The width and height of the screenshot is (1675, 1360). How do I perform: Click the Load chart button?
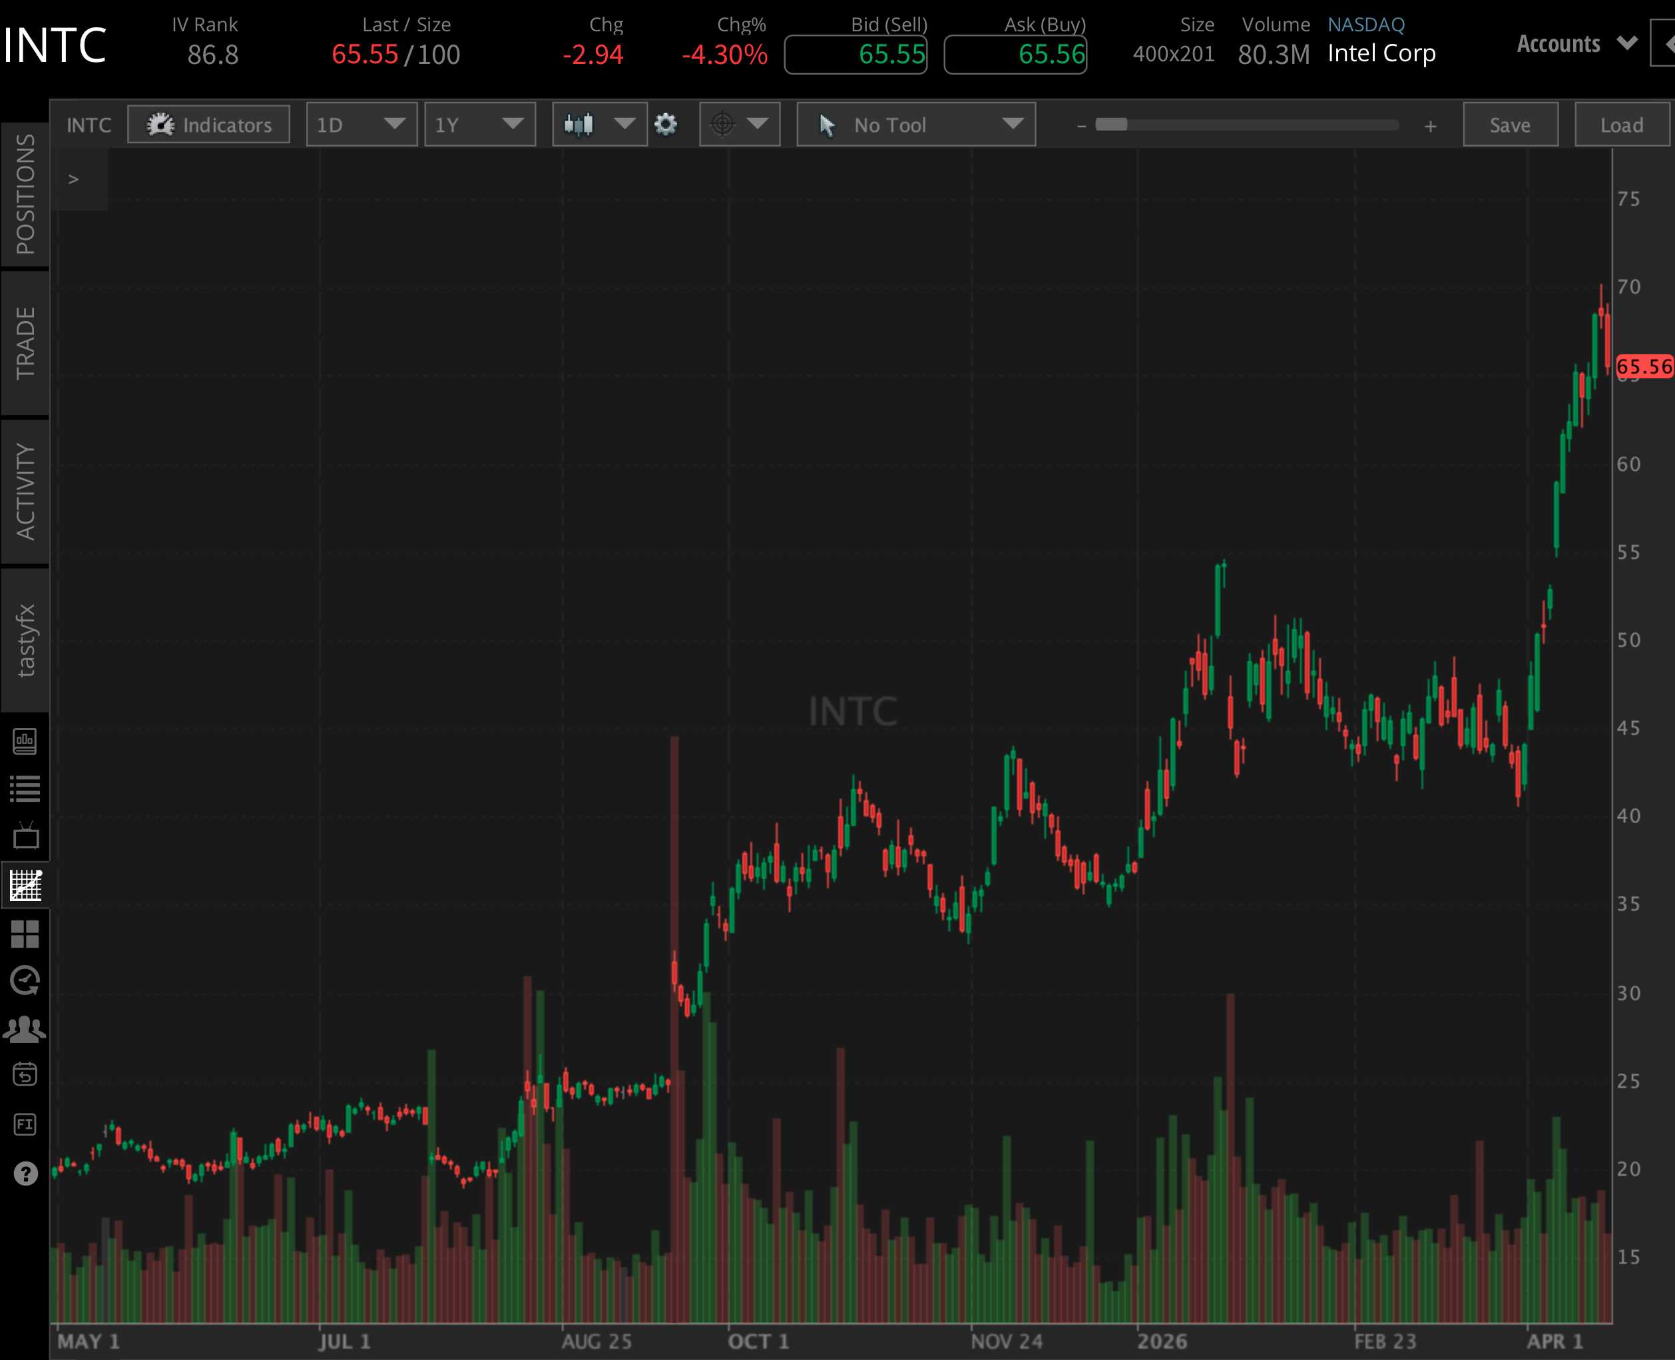point(1620,124)
